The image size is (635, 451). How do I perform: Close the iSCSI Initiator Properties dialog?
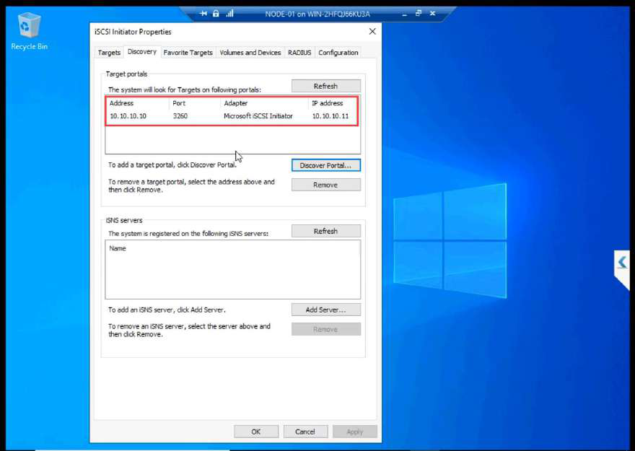coord(372,32)
